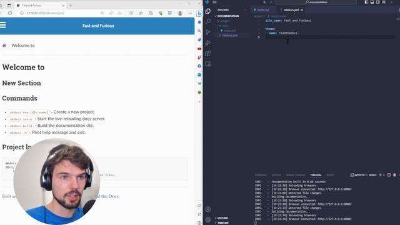Screen dimensions: 400x225
Task: Open the Source Control view
Action: (x=208, y=32)
